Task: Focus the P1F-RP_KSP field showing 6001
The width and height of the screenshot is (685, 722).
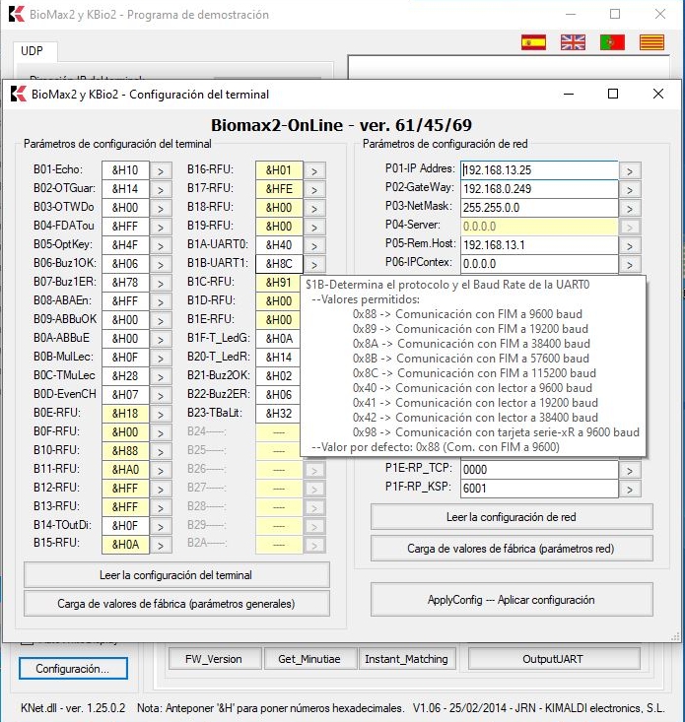Action: (x=539, y=489)
